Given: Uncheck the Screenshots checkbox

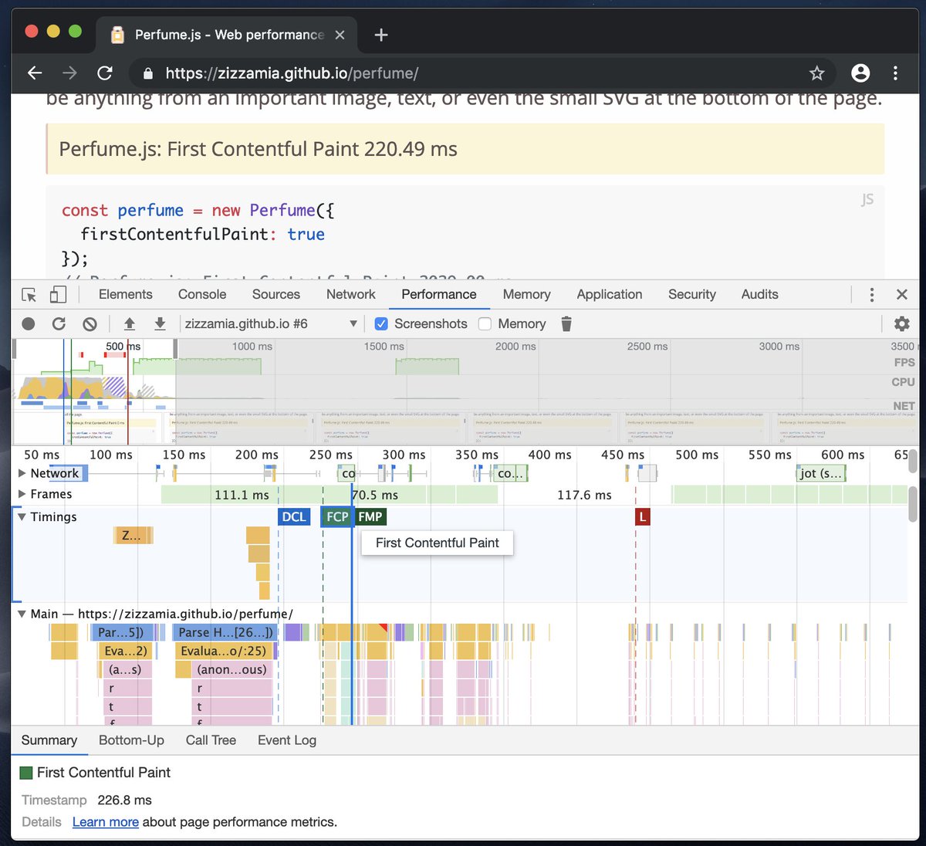Looking at the screenshot, I should [381, 324].
